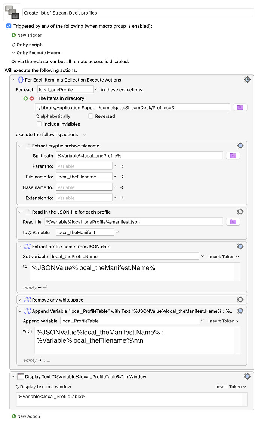Collapse the Append Variable local_ProfileTable action
Screen dimensions: 258x422
20,311
